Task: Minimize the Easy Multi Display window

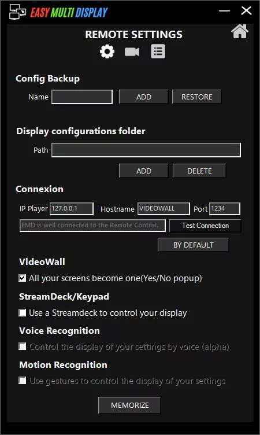Action: (224, 11)
